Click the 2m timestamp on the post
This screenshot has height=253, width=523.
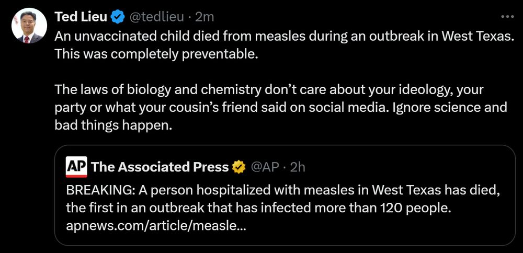[205, 17]
